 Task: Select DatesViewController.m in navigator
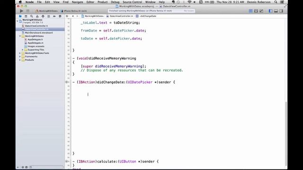(40, 29)
